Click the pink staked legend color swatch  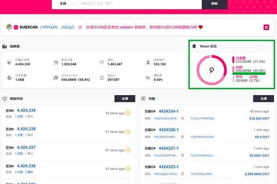click(233, 69)
